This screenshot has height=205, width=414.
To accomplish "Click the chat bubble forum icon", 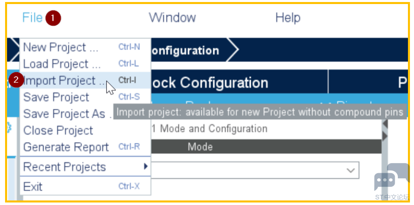I will click(391, 177).
